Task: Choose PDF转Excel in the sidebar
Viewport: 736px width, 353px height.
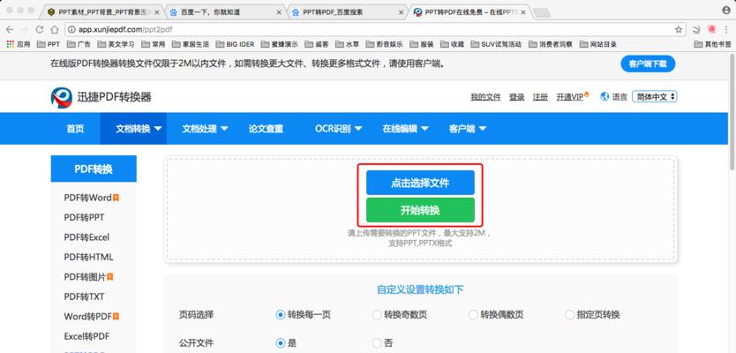Action: pos(86,237)
